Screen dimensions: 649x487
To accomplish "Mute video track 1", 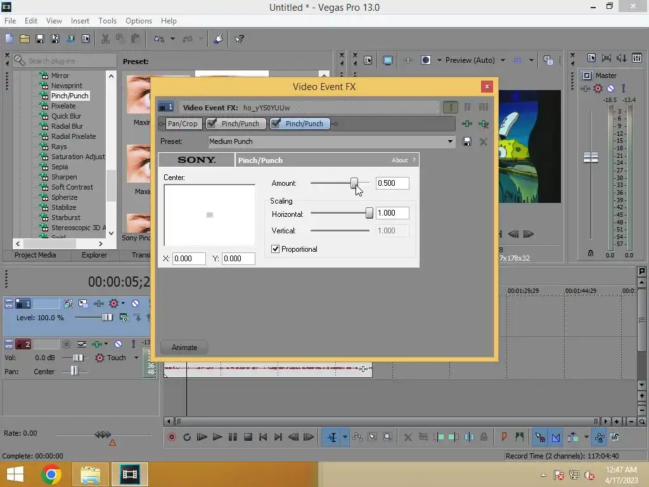I will click(x=136, y=304).
